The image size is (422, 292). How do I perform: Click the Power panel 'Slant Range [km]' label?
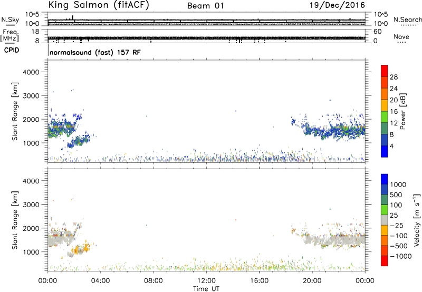pyautogui.click(x=15, y=111)
